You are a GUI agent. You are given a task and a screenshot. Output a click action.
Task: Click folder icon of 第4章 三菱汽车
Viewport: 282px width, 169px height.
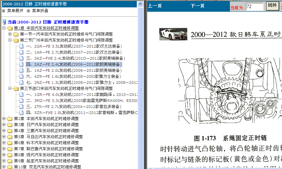pos(10,131)
